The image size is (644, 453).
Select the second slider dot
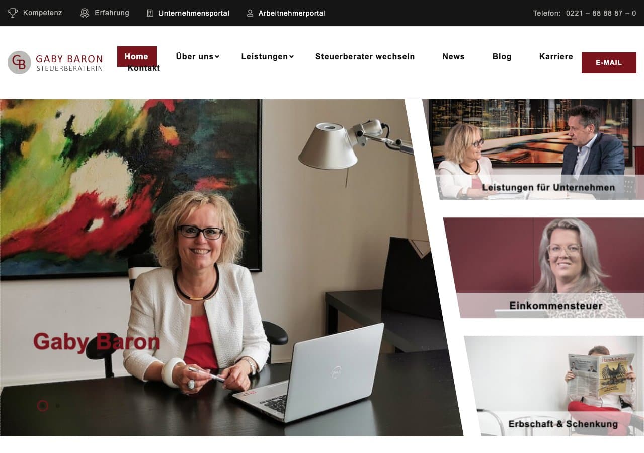58,406
